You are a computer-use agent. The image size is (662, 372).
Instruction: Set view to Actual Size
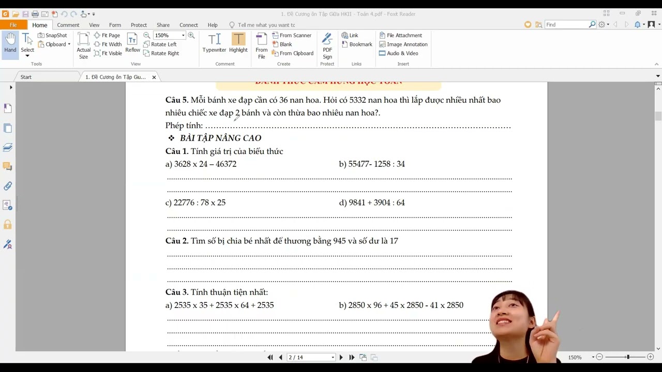pos(83,45)
